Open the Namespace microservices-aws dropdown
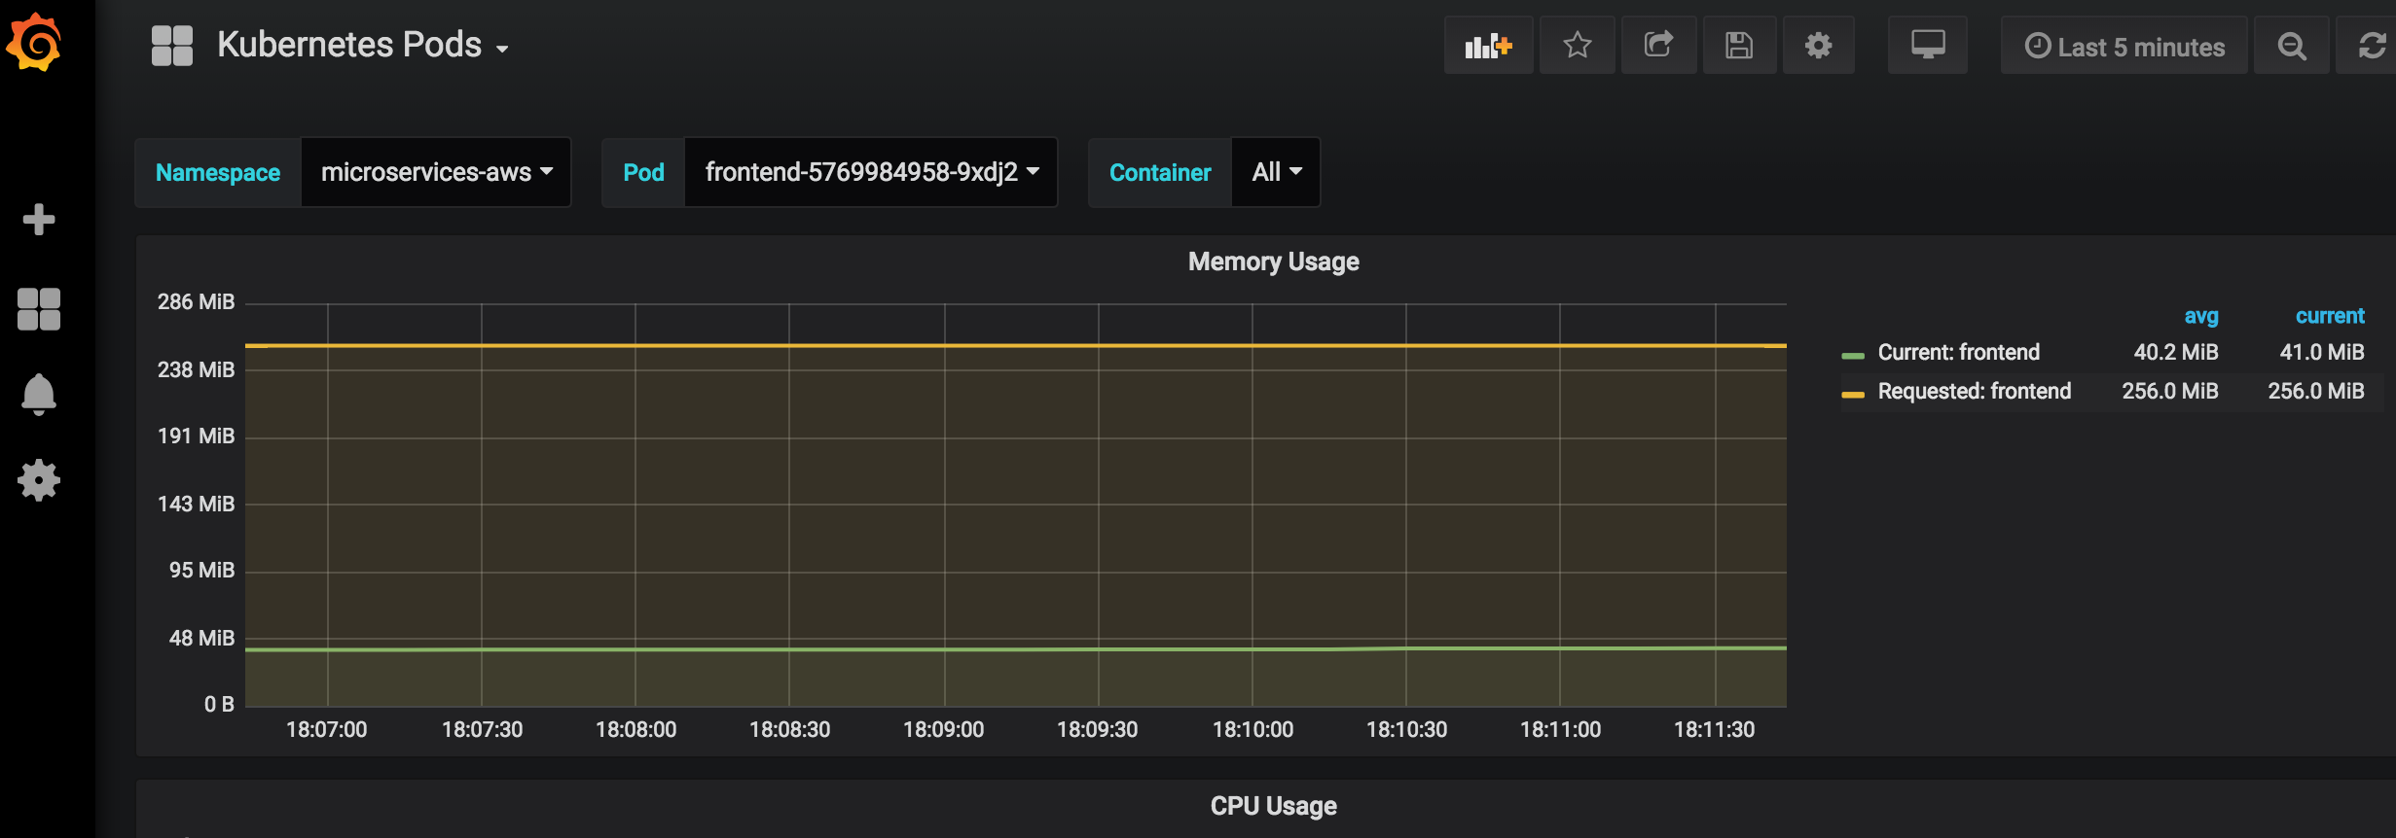Viewport: 2396px width, 838px height. (436, 172)
